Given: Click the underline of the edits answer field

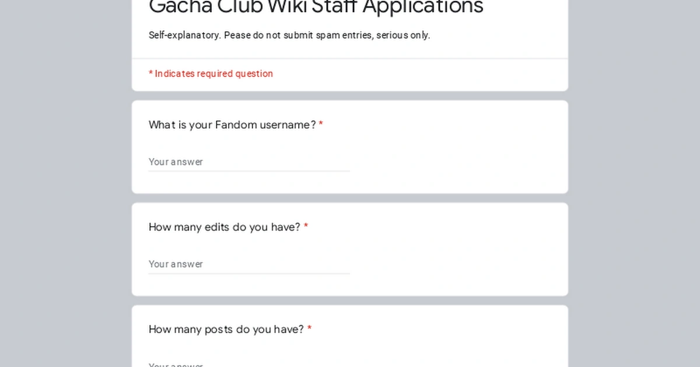Looking at the screenshot, I should [249, 273].
